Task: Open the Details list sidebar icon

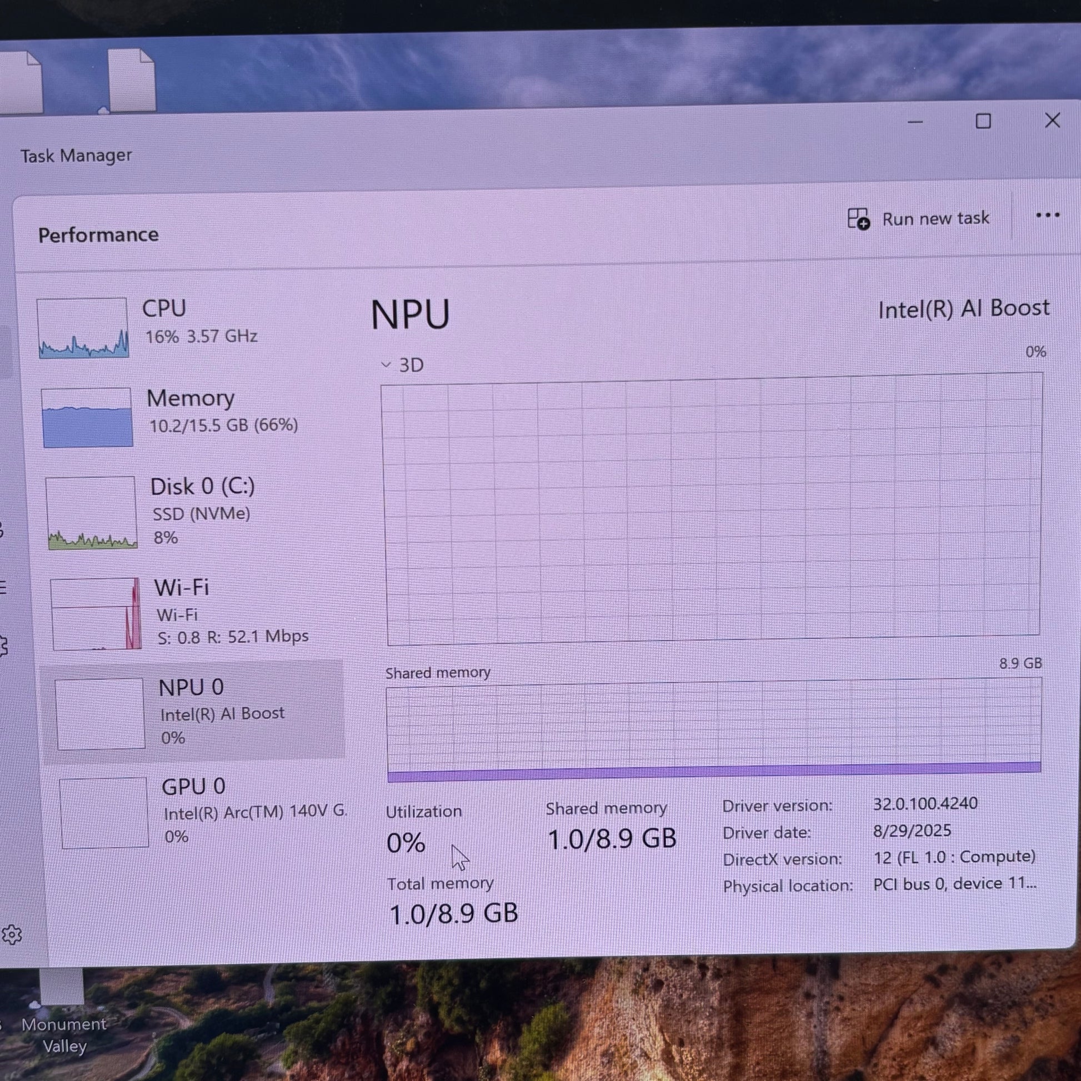Action: 3,587
